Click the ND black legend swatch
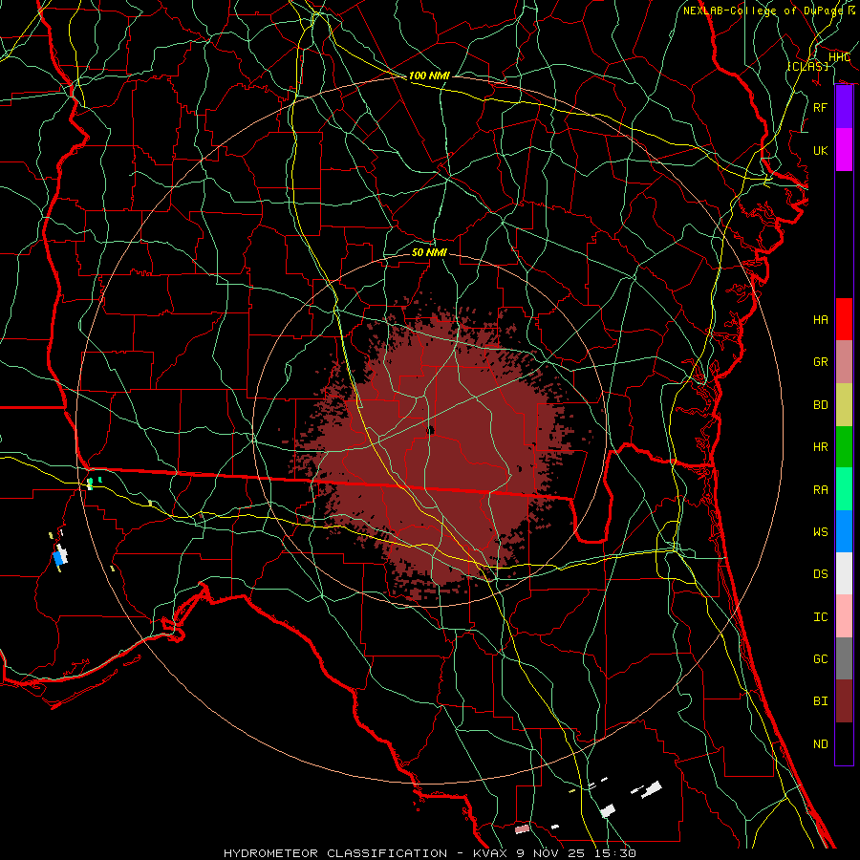860x860 pixels. click(844, 743)
